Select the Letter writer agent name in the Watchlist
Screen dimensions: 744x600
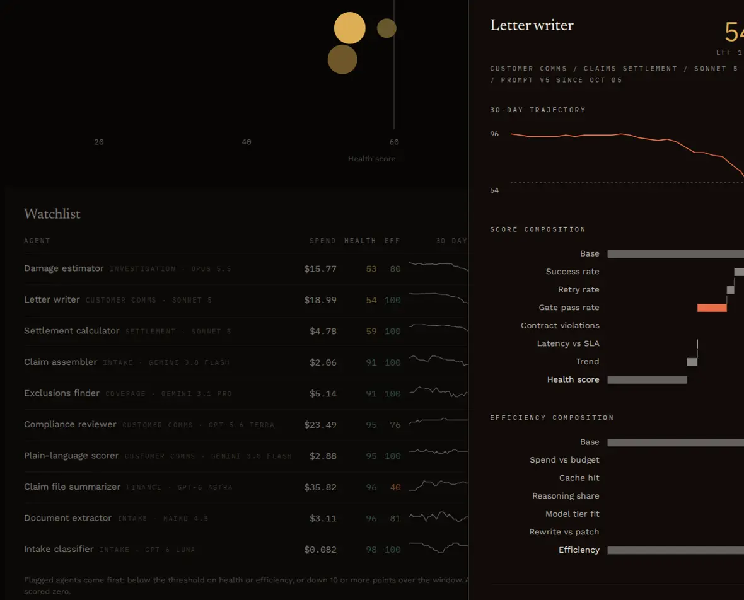(52, 299)
